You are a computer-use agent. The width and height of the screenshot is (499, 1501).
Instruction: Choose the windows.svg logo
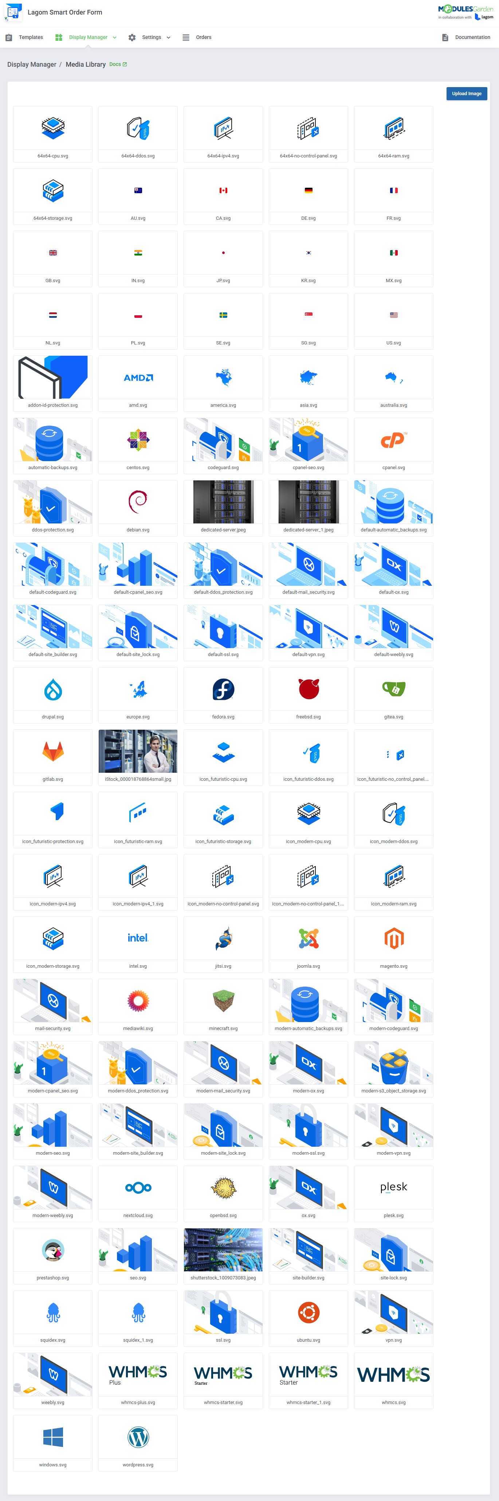point(53,1437)
